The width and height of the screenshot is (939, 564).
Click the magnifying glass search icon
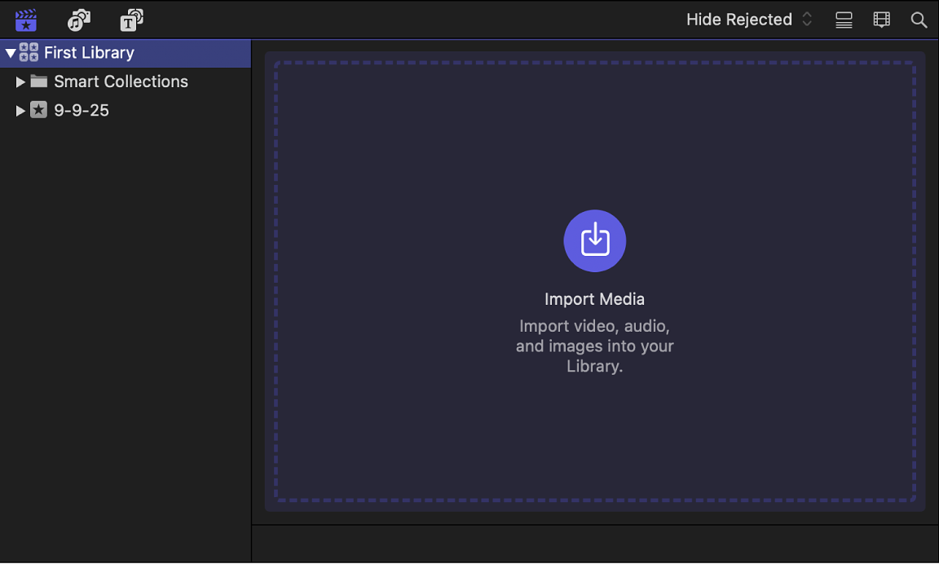point(919,20)
